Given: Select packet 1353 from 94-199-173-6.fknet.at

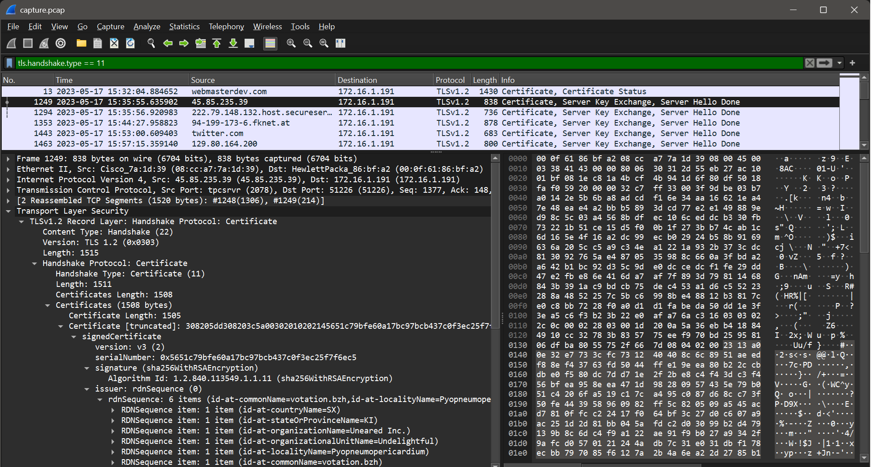Looking at the screenshot, I should tap(420, 123).
